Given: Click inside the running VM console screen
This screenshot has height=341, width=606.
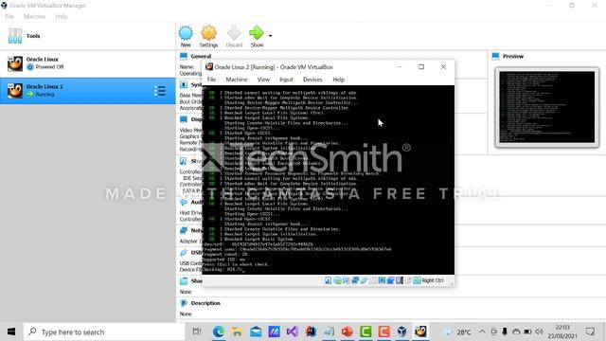Looking at the screenshot, I should 329,180.
